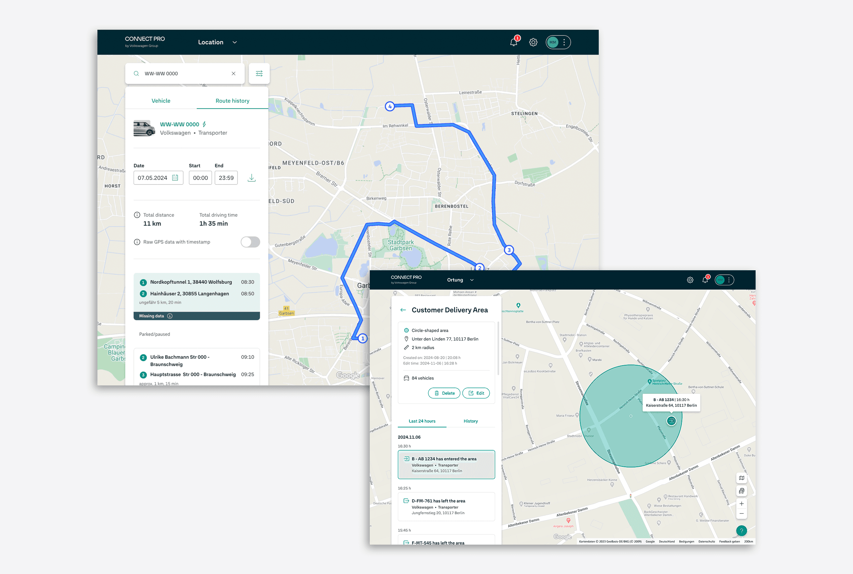This screenshot has height=574, width=853.
Task: Switch to the Vehicle tab
Action: point(161,101)
